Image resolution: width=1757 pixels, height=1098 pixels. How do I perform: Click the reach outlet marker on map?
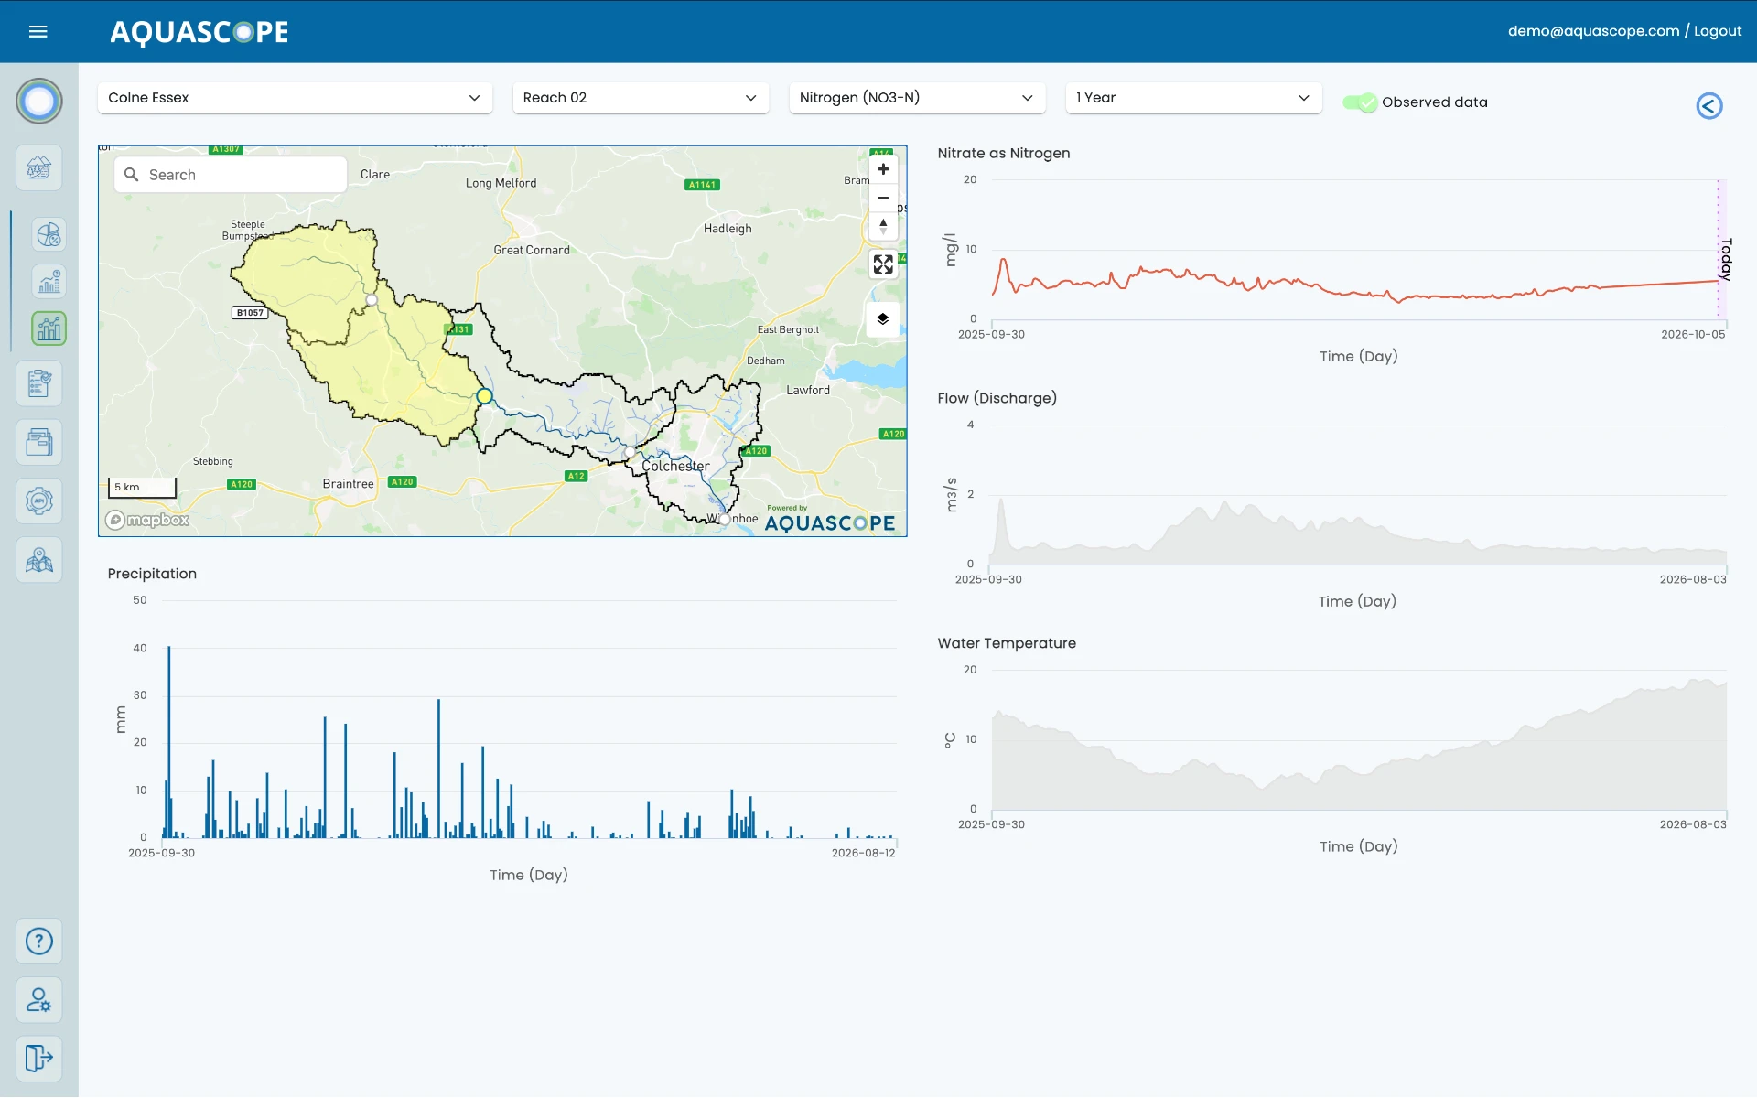coord(484,396)
